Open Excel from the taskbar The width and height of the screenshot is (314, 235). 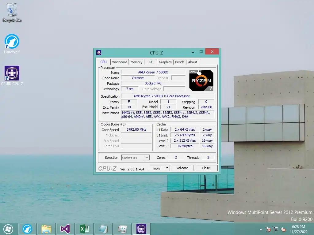click(x=84, y=229)
